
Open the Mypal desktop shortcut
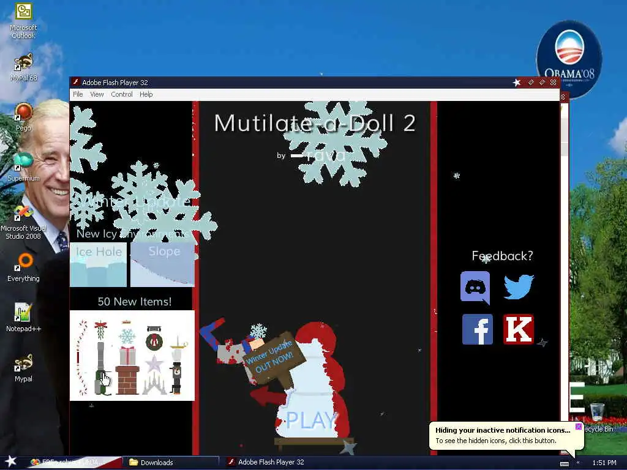pos(23,368)
